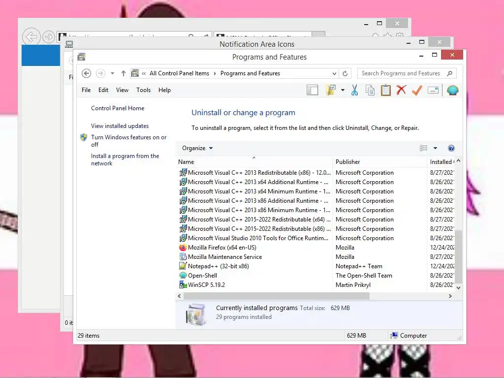
Task: Click the Open-Shell icon in the list
Action: point(183,276)
